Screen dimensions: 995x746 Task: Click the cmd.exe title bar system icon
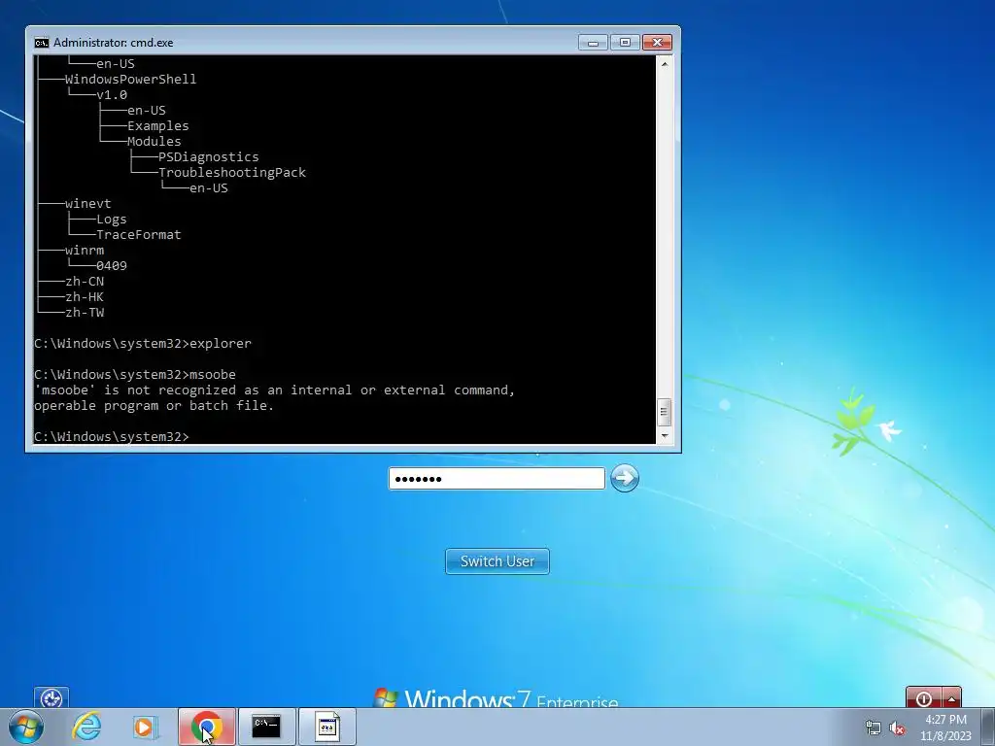tap(41, 43)
